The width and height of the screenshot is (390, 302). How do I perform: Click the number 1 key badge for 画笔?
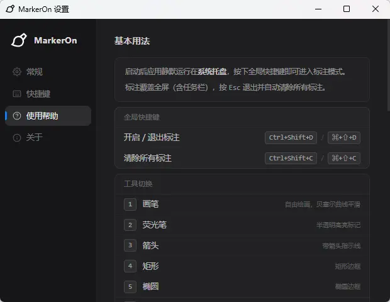(x=130, y=204)
